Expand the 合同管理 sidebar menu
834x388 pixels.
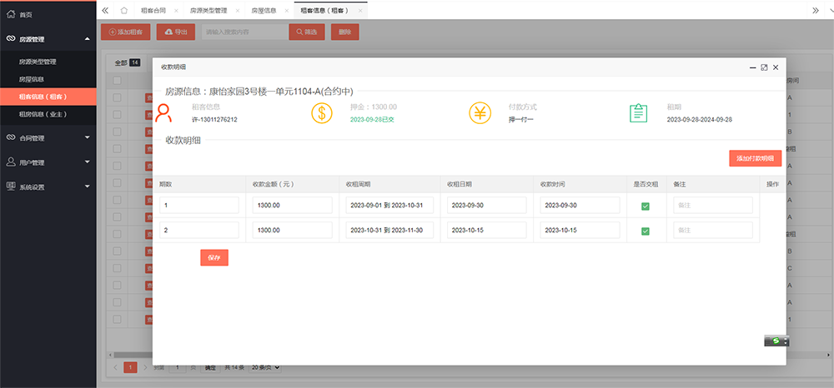pos(48,137)
